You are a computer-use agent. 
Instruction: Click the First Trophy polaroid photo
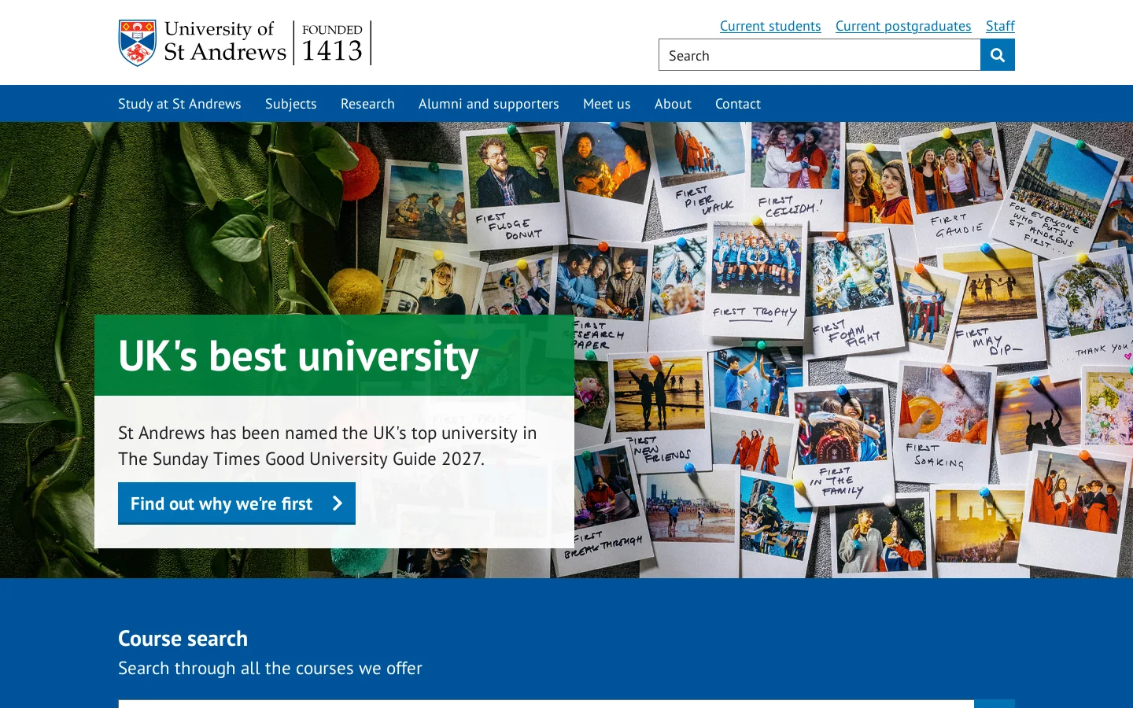point(756,277)
